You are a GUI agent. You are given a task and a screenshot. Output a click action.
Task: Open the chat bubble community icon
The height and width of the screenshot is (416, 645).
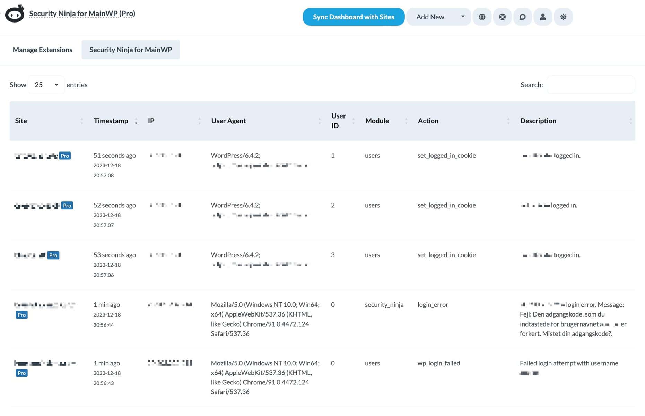pos(522,17)
